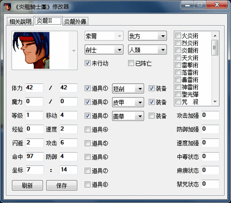Image resolution: width=231 pixels, height=203 pixels.
Task: Uncheck 装备 for the 短劍 item
Action: coord(151,88)
